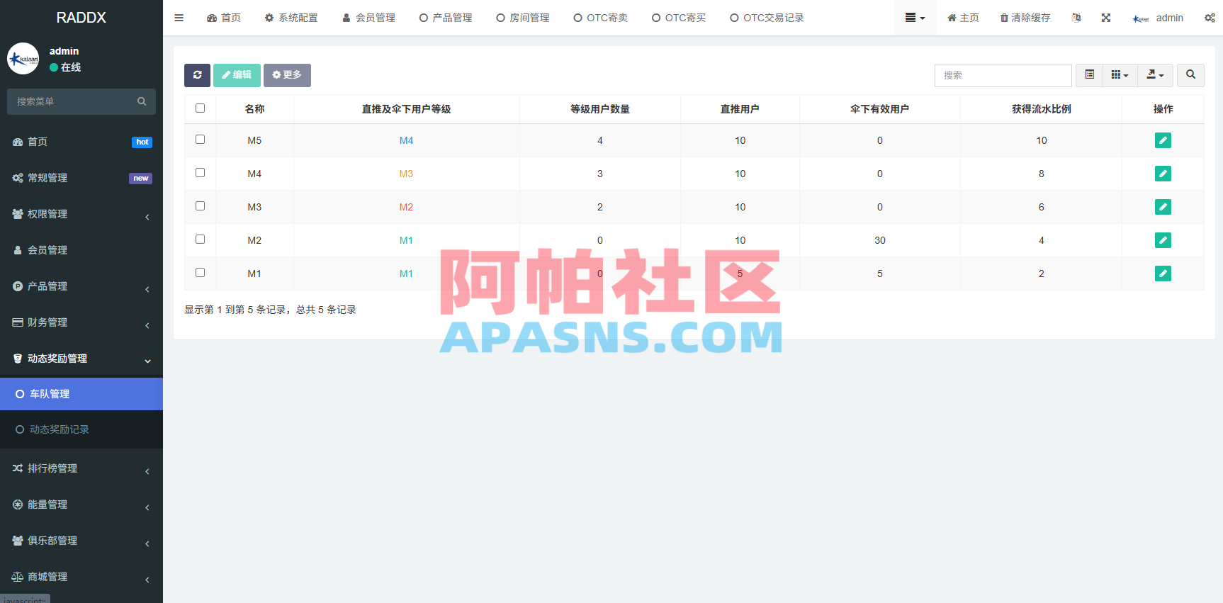Collapse the 动态奖励管理 sidebar menu
Image resolution: width=1223 pixels, height=603 pixels.
pyautogui.click(x=81, y=359)
